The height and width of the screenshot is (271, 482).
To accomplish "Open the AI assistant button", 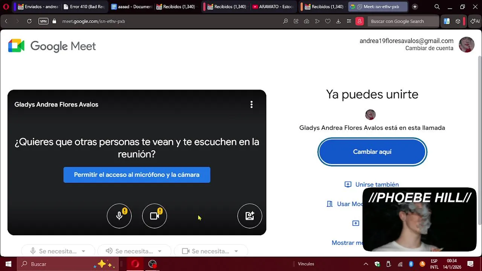I will point(475,21).
